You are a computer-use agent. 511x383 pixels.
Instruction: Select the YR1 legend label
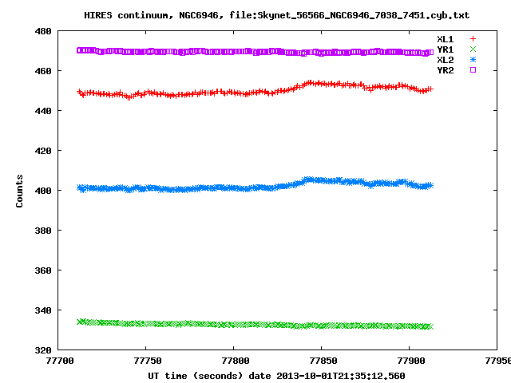click(x=446, y=49)
